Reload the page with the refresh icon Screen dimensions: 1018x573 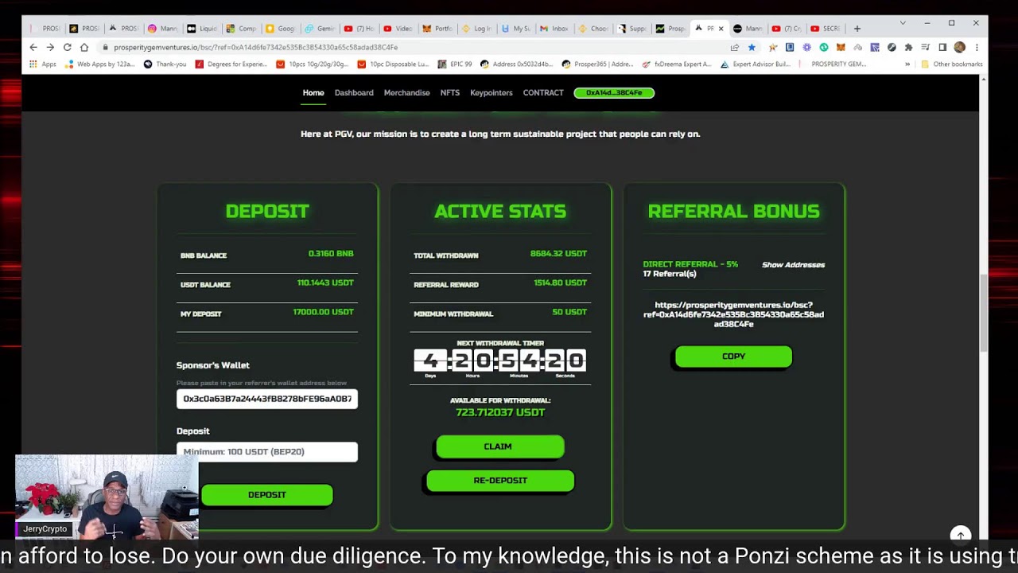click(68, 47)
